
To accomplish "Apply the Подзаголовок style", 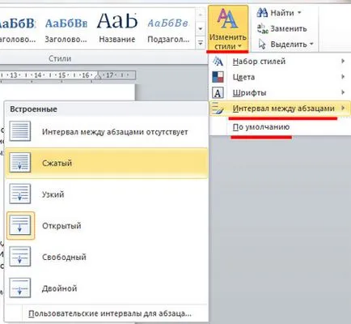I will coord(168,28).
